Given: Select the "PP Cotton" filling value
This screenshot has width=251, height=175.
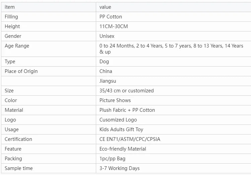Looking at the screenshot, I should click(x=111, y=17).
